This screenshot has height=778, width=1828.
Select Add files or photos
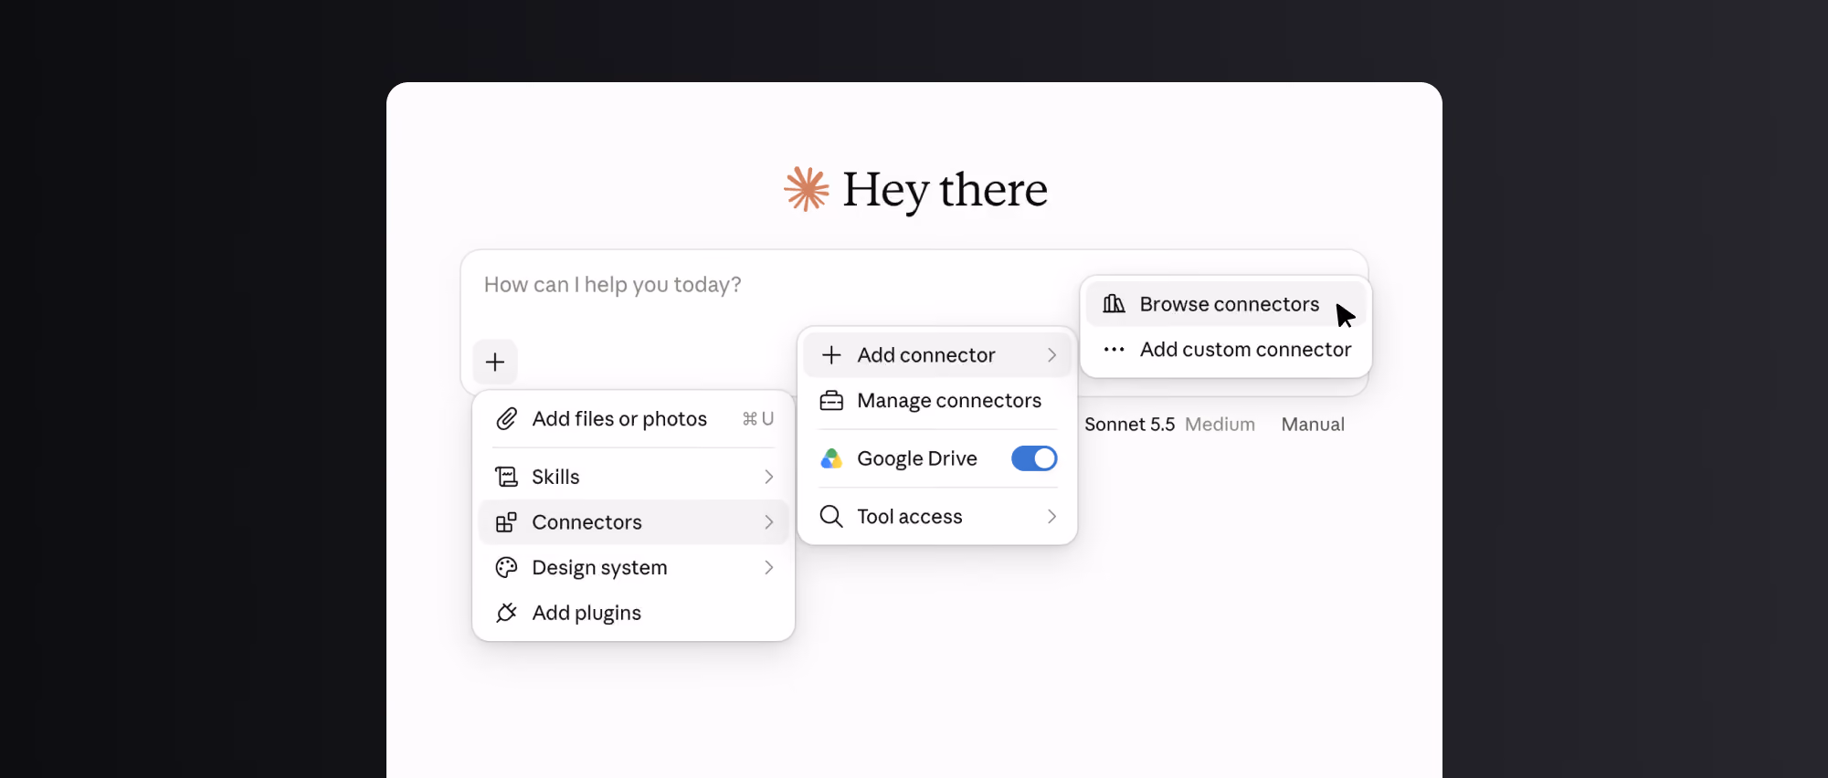coord(633,419)
